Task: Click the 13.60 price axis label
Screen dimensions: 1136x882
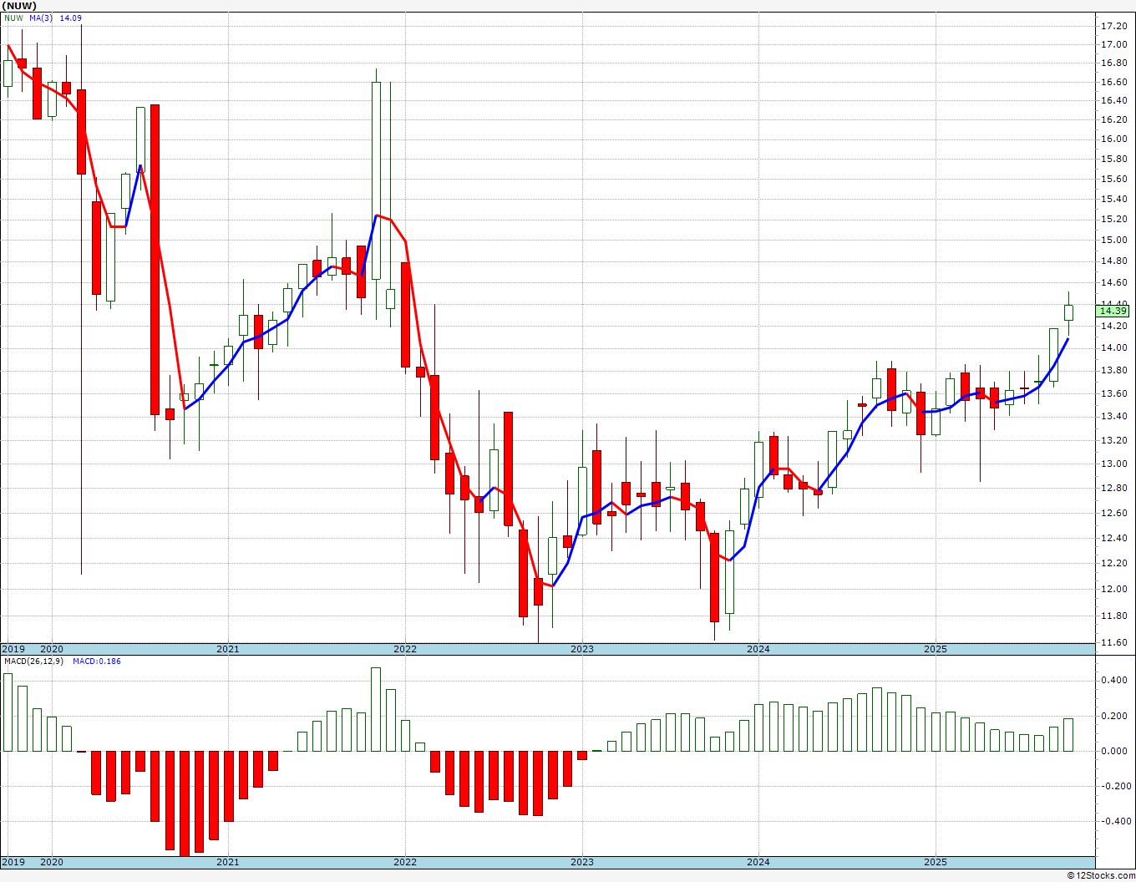Action: pyautogui.click(x=1113, y=393)
